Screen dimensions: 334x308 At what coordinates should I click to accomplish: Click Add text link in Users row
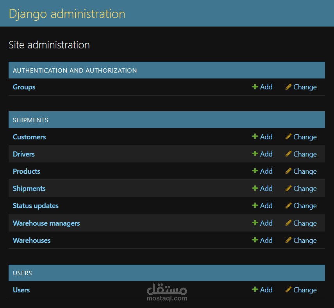(x=266, y=290)
